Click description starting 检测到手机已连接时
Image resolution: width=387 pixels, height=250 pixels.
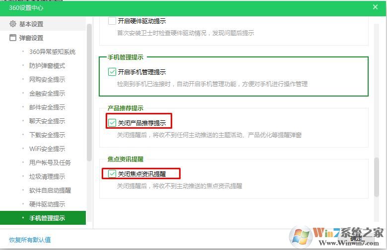(x=212, y=84)
